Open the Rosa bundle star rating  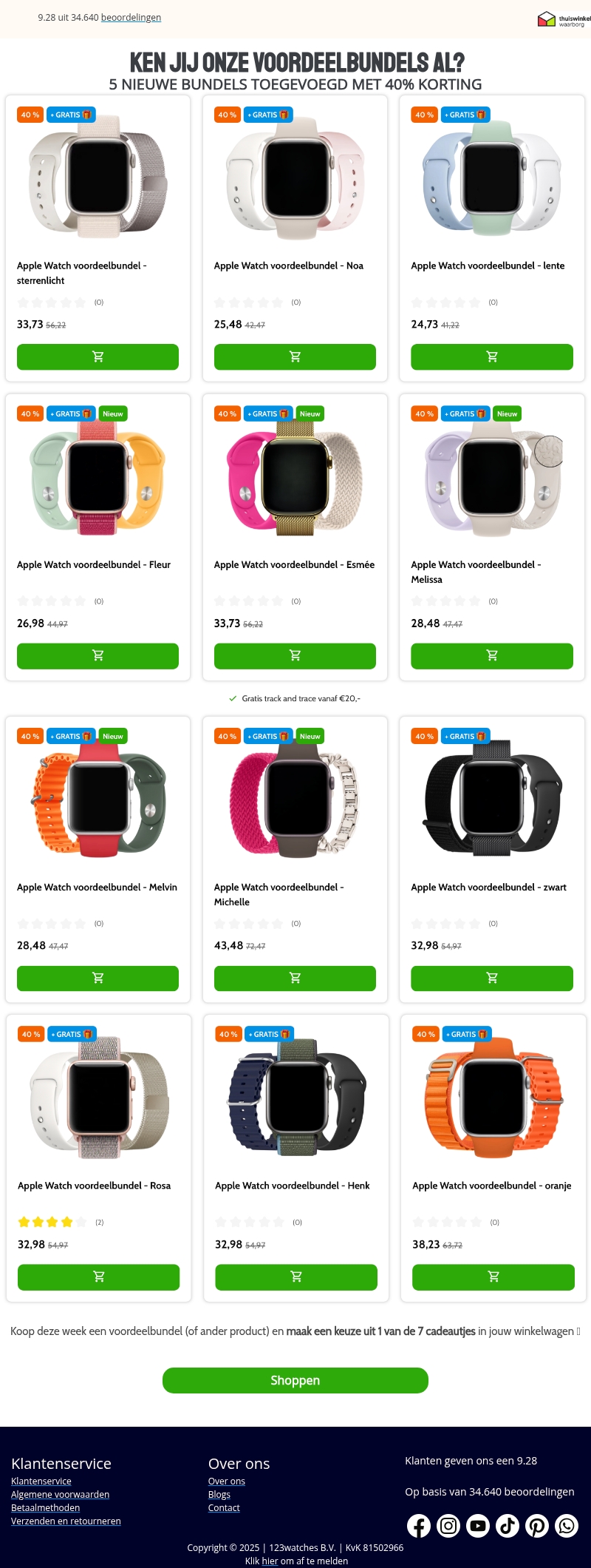(52, 1222)
